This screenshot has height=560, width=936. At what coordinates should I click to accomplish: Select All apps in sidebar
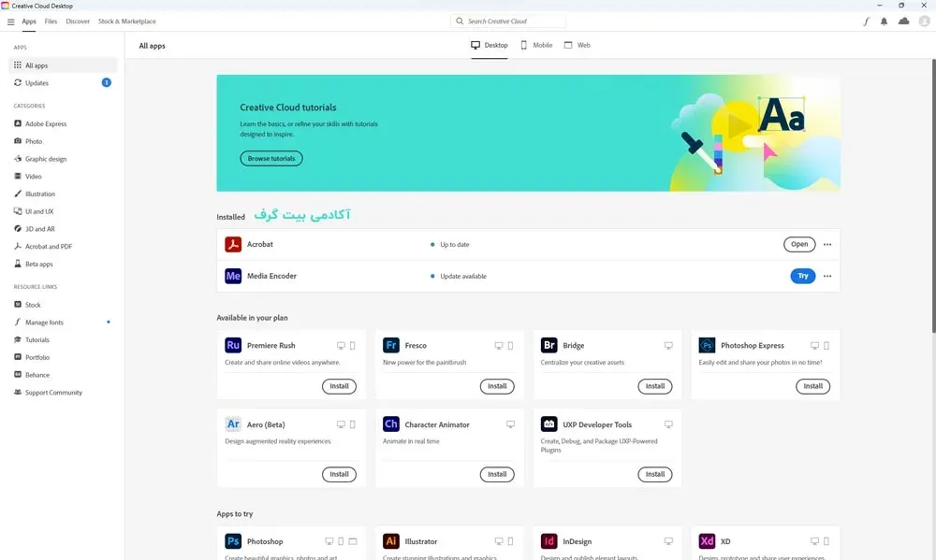pos(63,65)
